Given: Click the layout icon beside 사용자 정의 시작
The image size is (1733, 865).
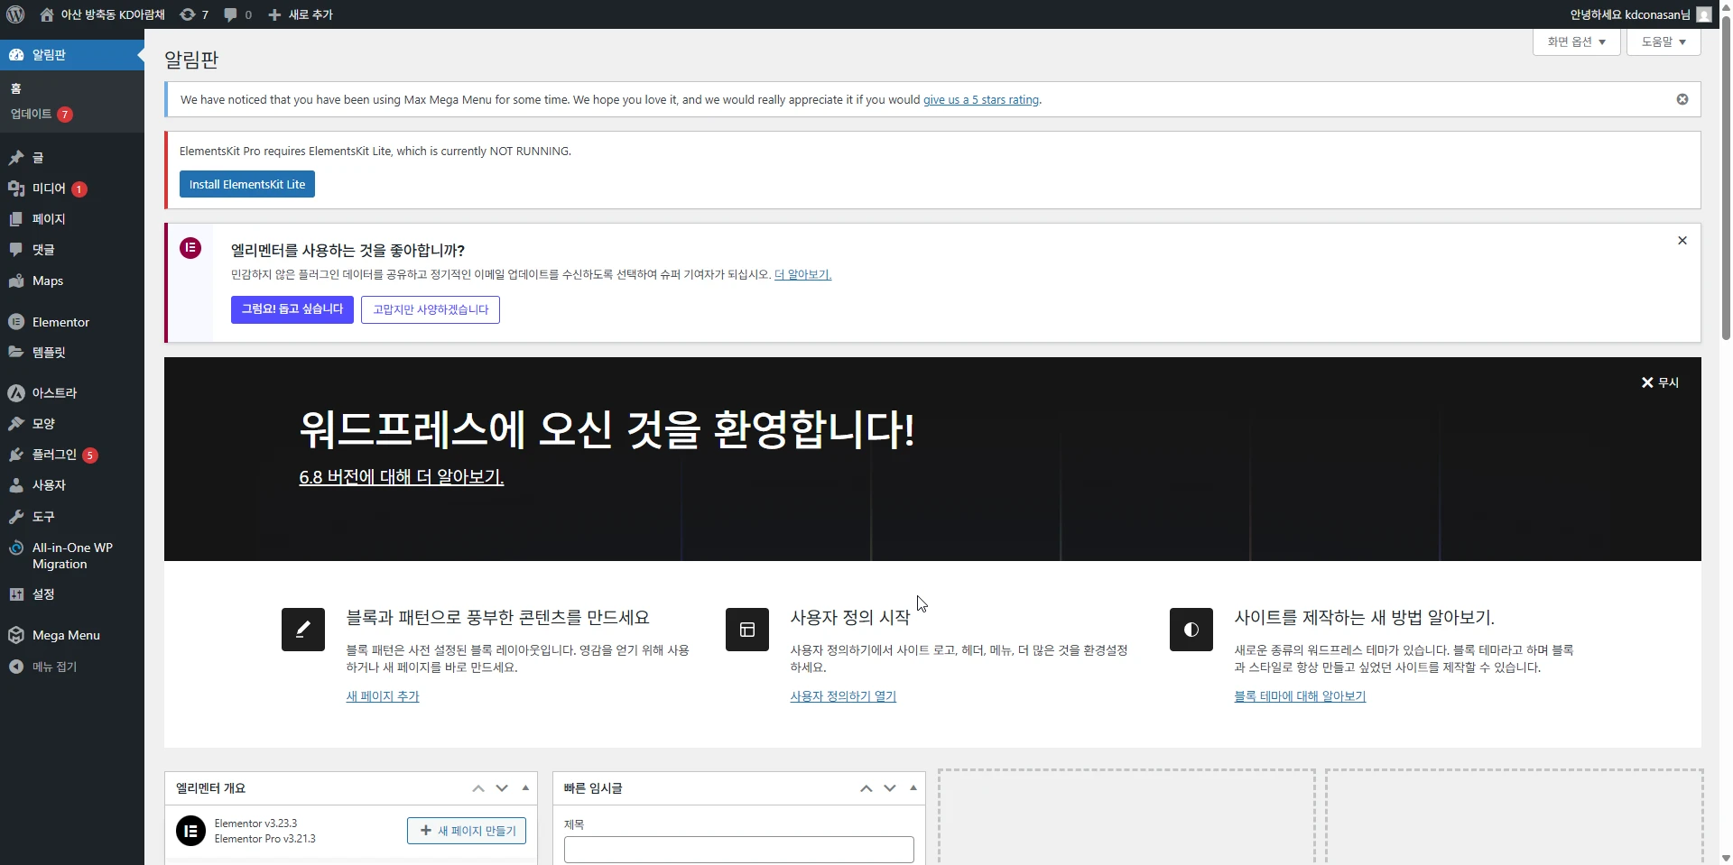Looking at the screenshot, I should click(x=747, y=630).
